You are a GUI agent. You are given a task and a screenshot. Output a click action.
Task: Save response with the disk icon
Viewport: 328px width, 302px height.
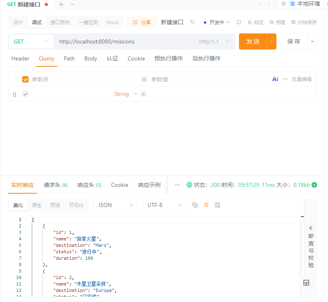pyautogui.click(x=218, y=205)
